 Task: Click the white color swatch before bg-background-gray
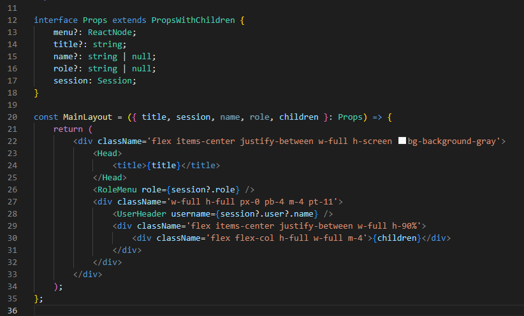tap(402, 141)
